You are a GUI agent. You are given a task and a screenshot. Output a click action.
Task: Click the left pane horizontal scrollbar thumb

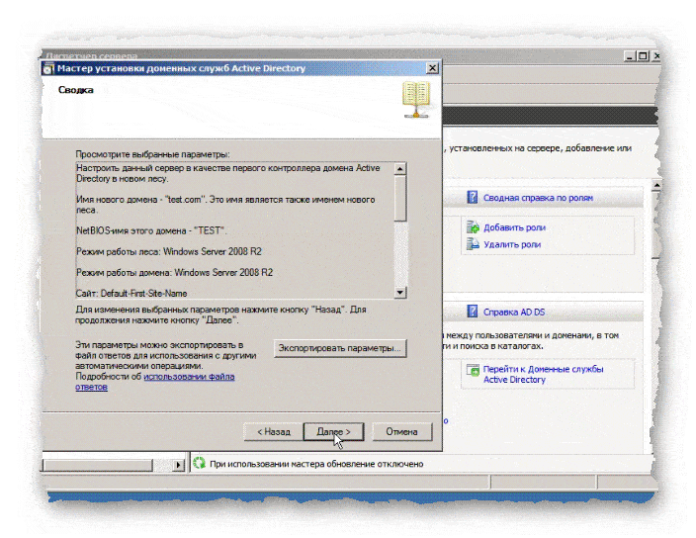98,465
